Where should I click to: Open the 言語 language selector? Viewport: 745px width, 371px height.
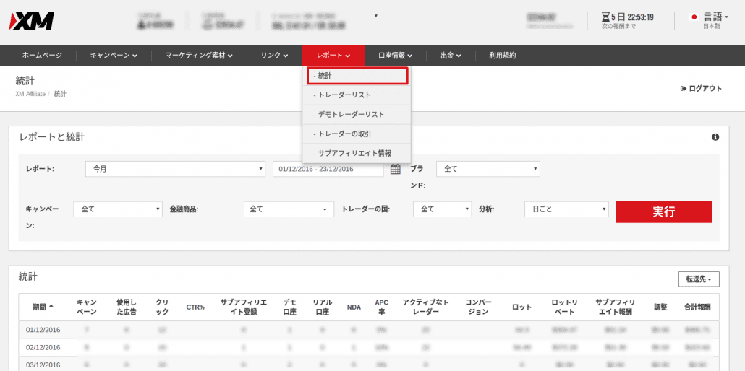(715, 17)
